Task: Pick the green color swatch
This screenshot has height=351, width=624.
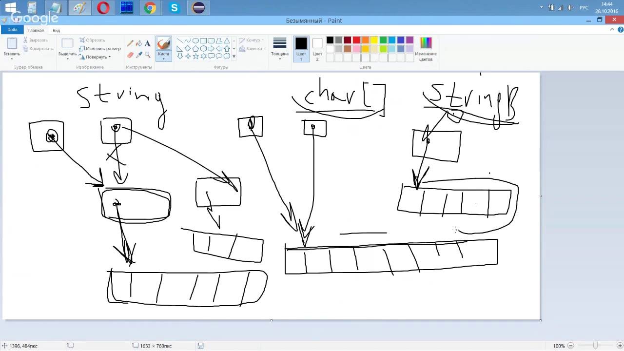Action: pos(383,40)
